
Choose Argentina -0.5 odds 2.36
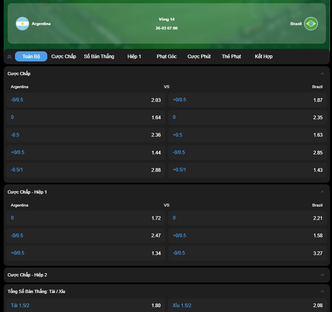tap(86, 135)
